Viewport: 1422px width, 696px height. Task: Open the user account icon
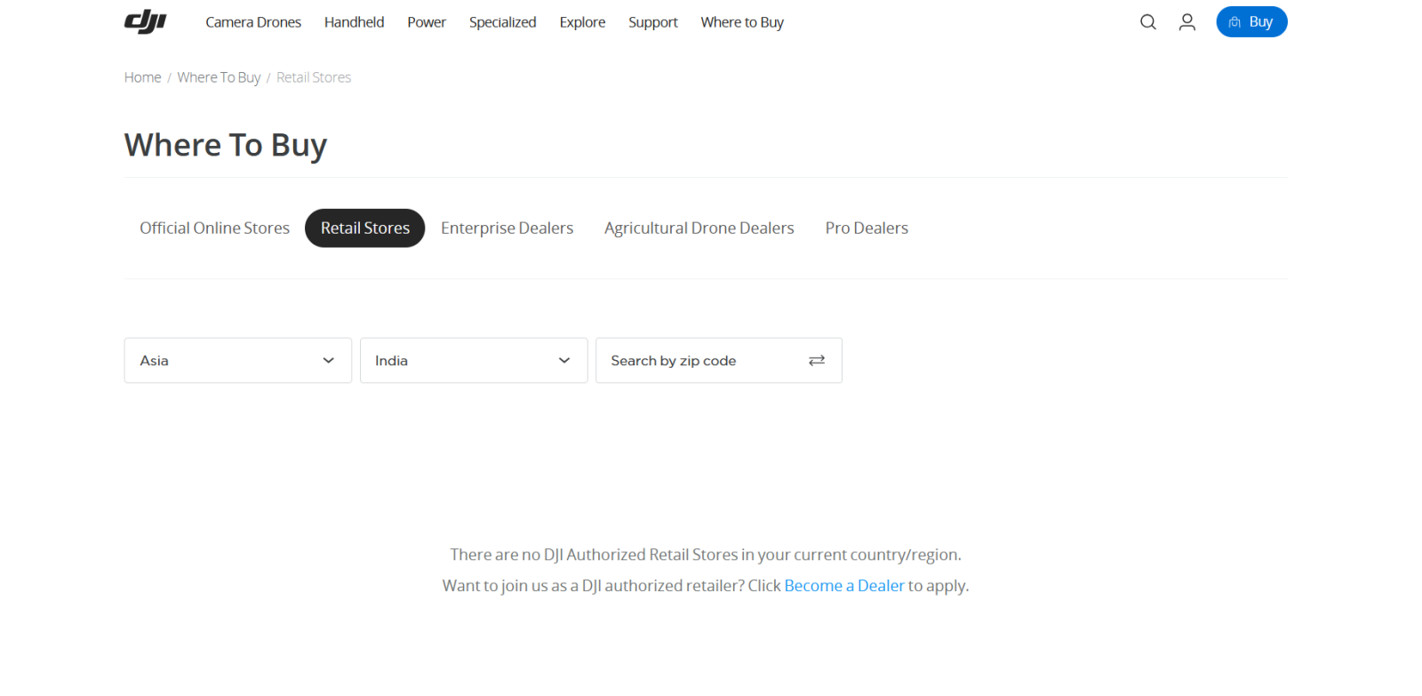[x=1187, y=22]
